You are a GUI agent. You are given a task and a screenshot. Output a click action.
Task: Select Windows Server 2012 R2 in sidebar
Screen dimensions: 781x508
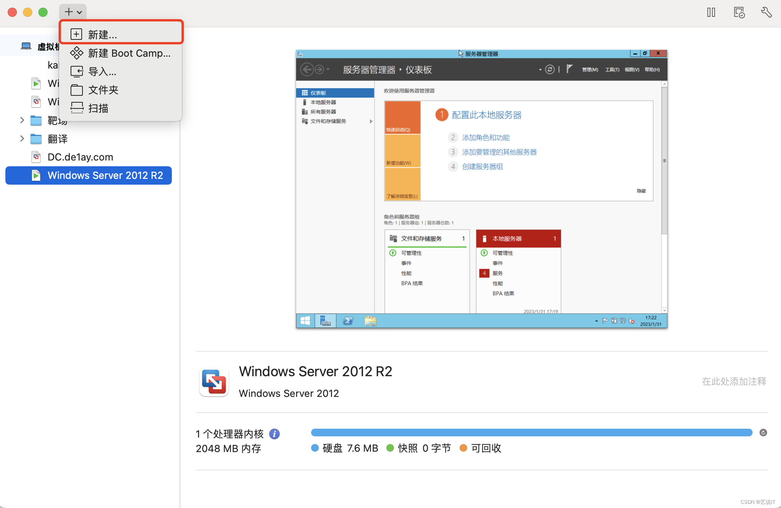(x=89, y=175)
